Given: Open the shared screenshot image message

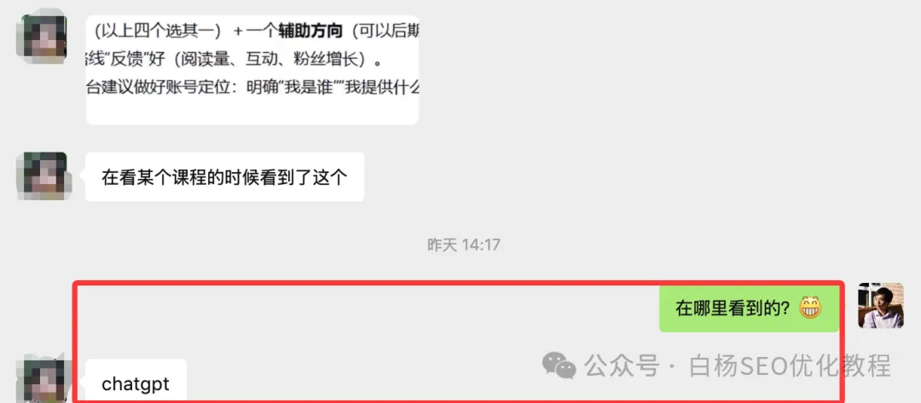Looking at the screenshot, I should click(252, 70).
